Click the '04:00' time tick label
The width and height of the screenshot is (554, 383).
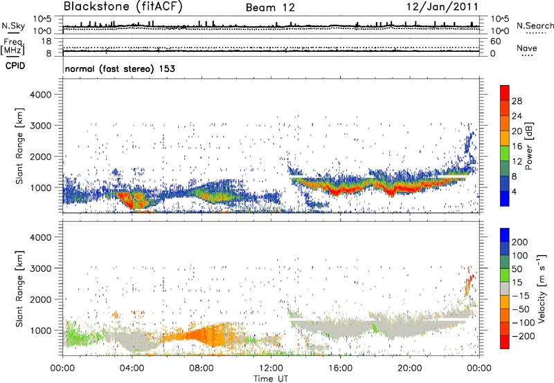coord(132,368)
